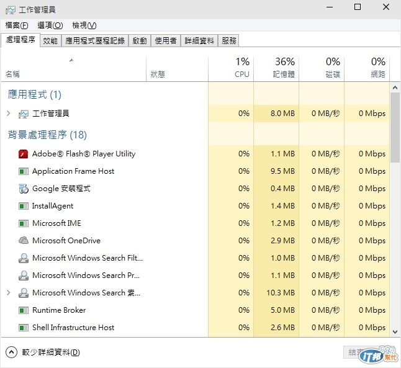Switch to the 應用程式歷程記錄 tab
This screenshot has width=401, height=368.
tap(95, 41)
